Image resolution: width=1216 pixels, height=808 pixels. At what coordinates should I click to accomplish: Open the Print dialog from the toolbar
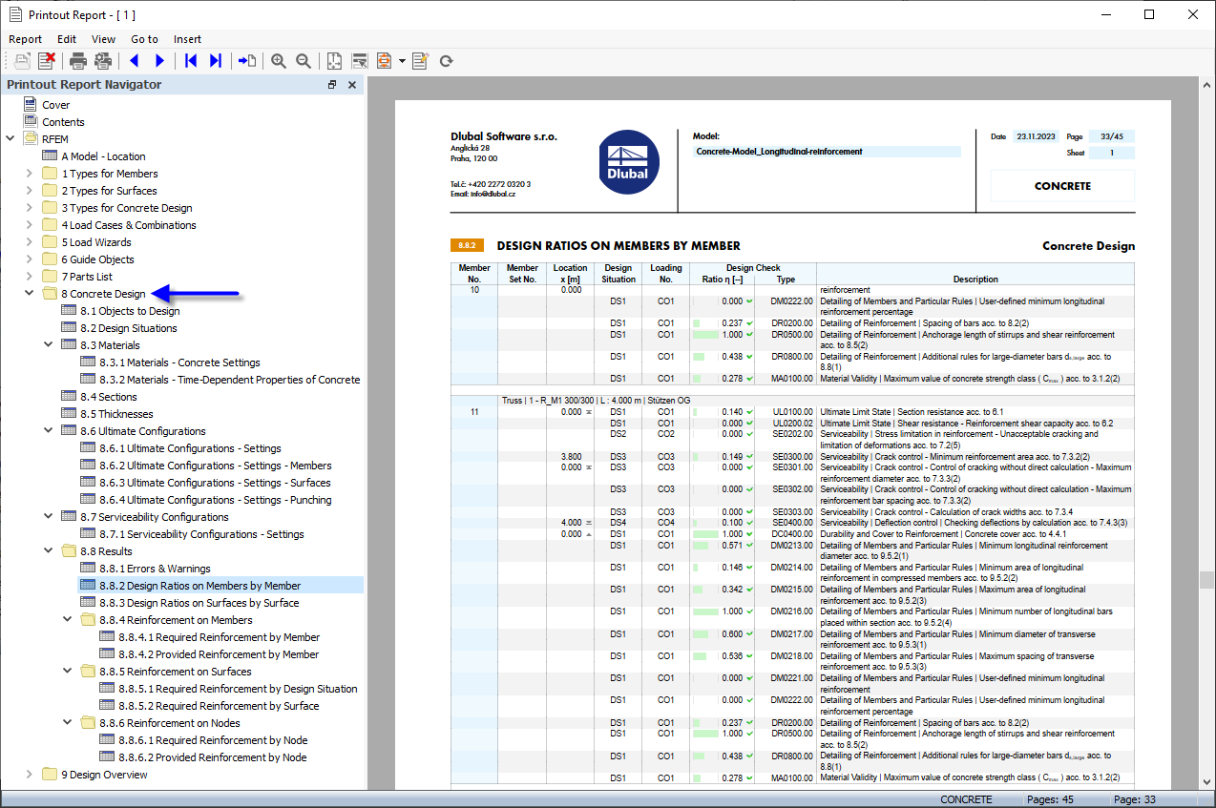(x=77, y=60)
